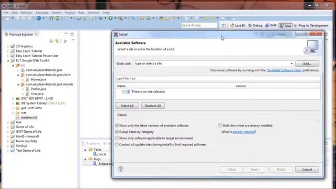Click the Select All button

coord(127,106)
